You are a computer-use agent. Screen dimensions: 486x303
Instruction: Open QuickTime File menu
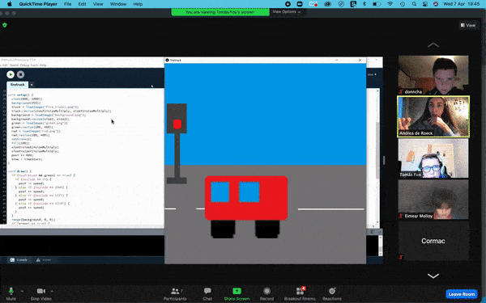pyautogui.click(x=67, y=4)
